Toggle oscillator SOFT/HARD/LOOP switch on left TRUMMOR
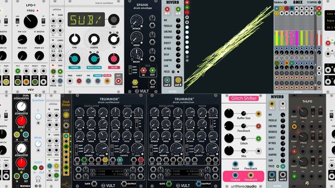The height and width of the screenshot is (188, 335). (x=76, y=148)
